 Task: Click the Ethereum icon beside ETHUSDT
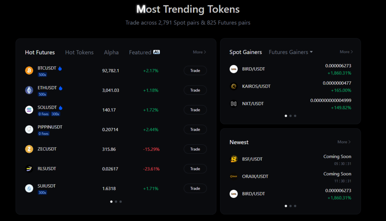click(29, 90)
